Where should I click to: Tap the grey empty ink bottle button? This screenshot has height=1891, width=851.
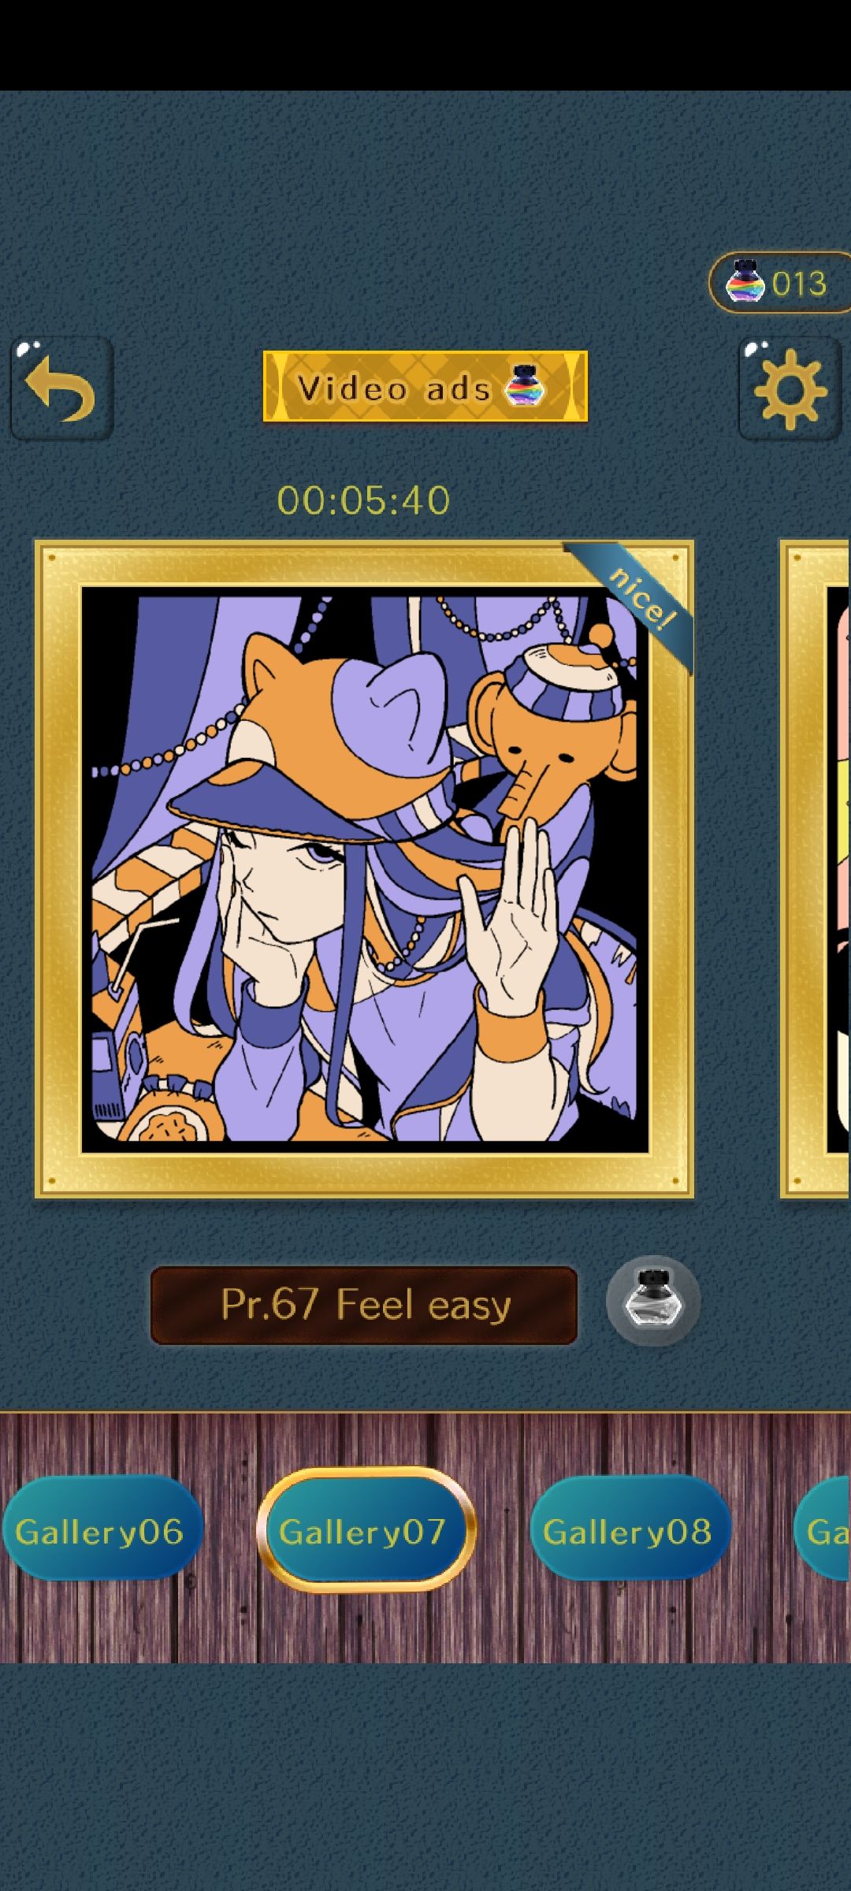(653, 1300)
